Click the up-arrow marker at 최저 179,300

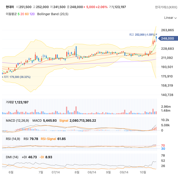[3, 77]
